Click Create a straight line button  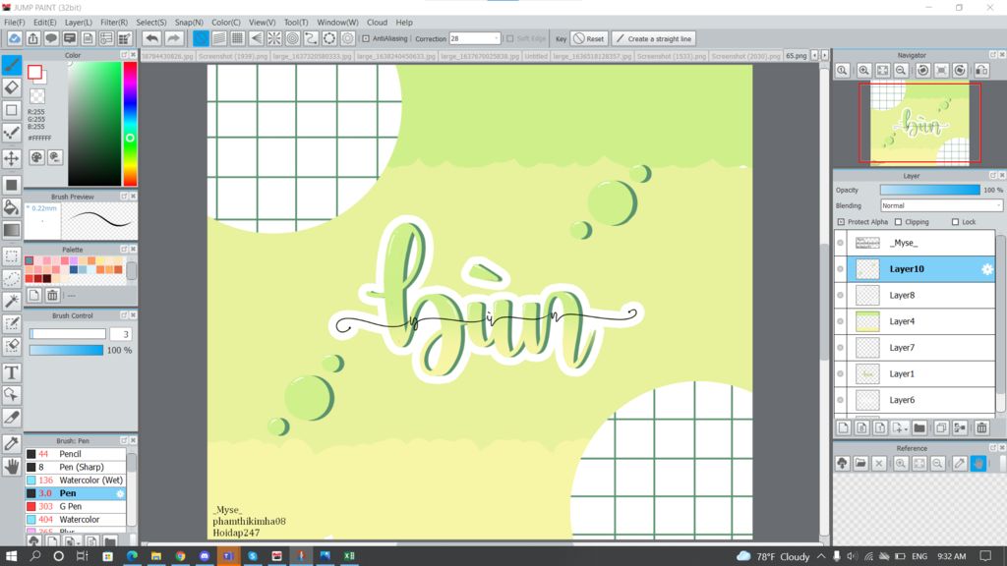[x=653, y=38]
